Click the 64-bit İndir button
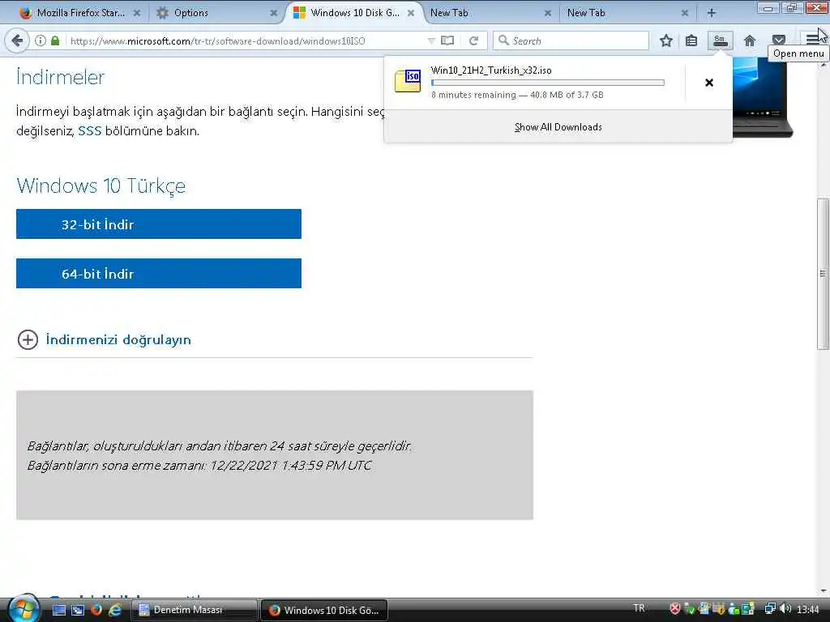The image size is (830, 622). click(159, 274)
